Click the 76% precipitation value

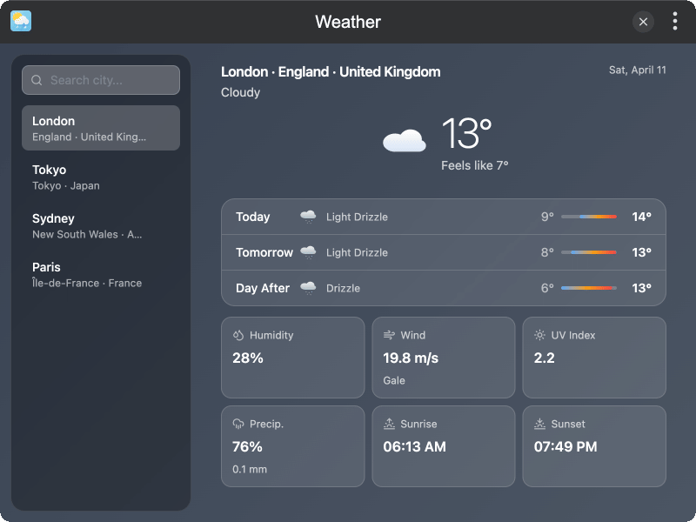click(247, 446)
